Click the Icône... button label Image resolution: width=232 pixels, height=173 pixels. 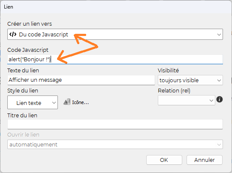point(80,102)
